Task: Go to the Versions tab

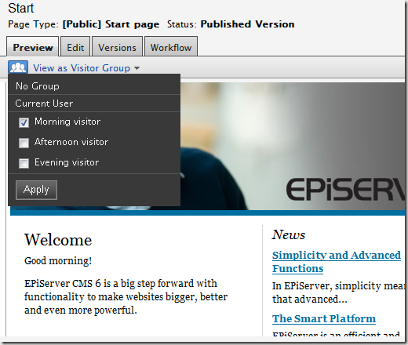Action: pos(117,47)
